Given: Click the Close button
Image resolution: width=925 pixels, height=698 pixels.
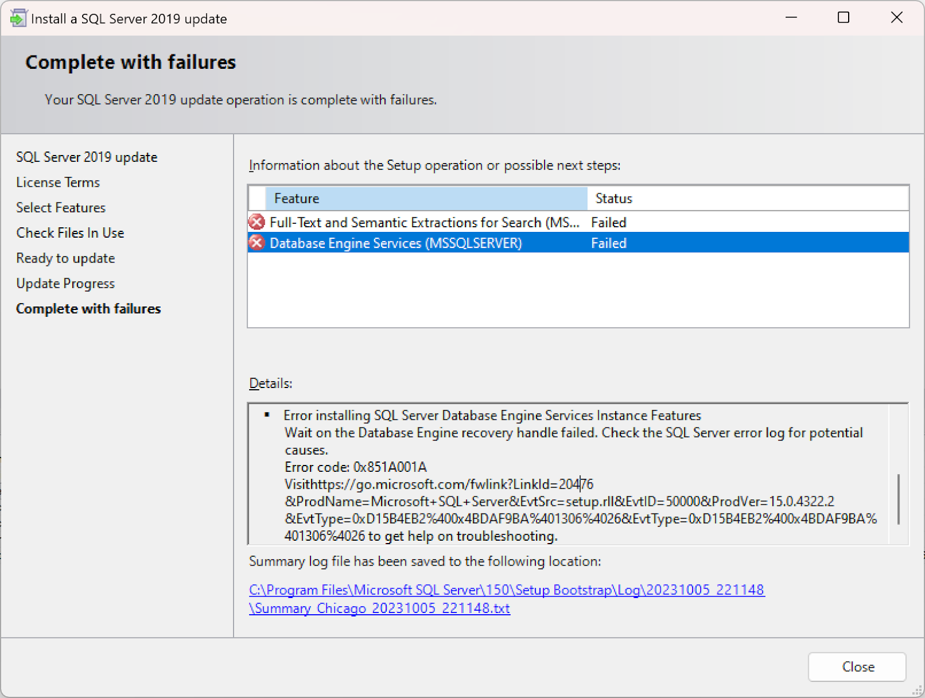Looking at the screenshot, I should 857,667.
